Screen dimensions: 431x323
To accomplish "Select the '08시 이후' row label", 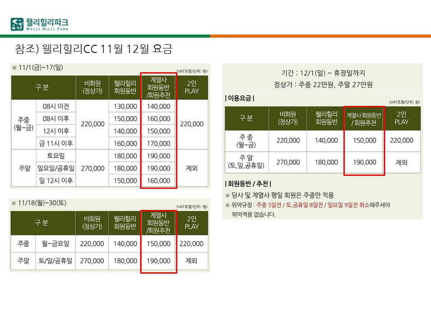I will point(56,118).
